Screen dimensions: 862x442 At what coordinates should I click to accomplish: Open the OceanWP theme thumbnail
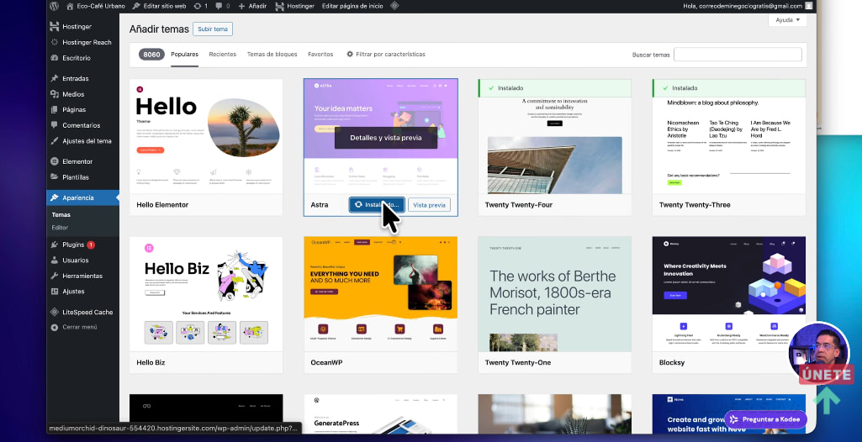pyautogui.click(x=380, y=294)
